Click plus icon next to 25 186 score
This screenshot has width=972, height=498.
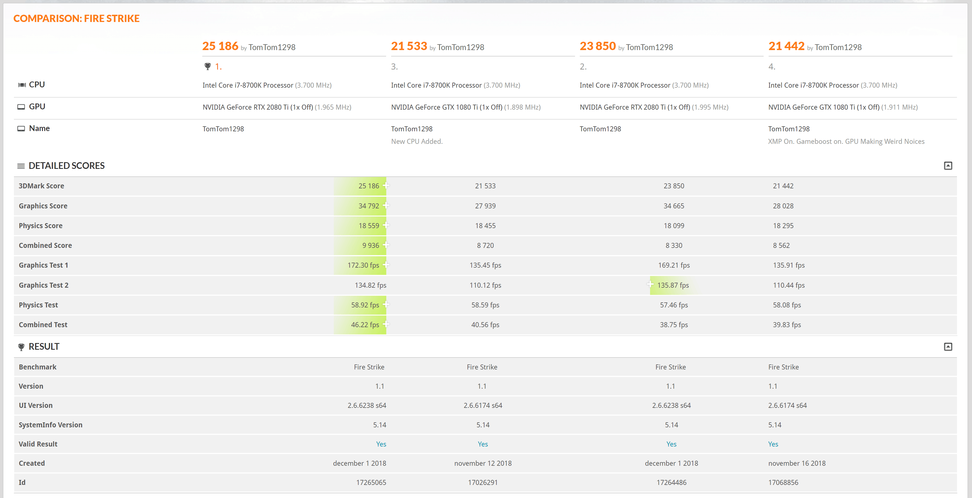click(386, 185)
